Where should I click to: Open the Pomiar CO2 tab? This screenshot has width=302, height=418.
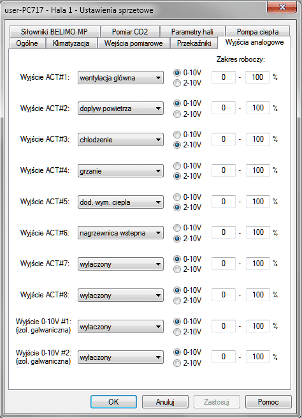coord(130,32)
